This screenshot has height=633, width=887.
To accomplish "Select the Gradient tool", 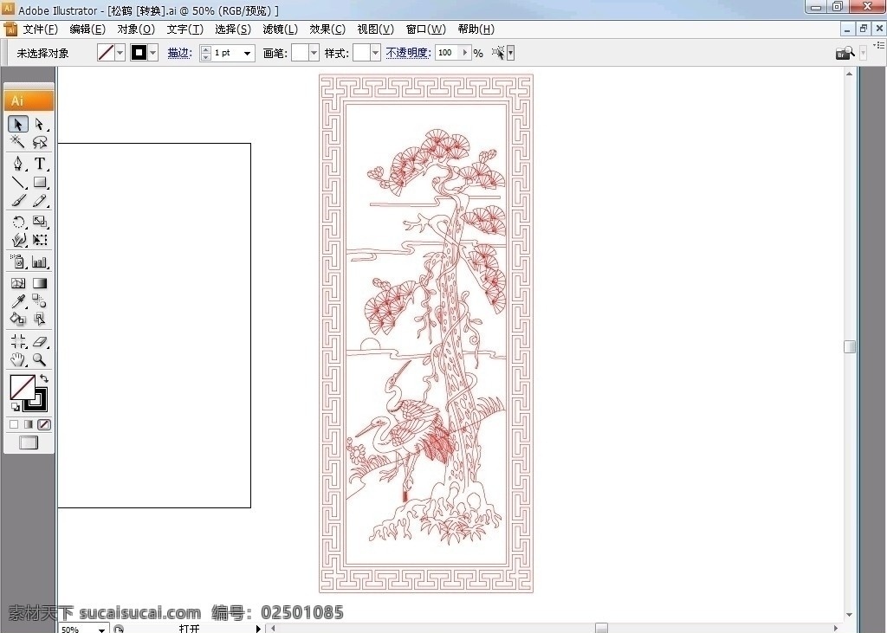I will (40, 283).
